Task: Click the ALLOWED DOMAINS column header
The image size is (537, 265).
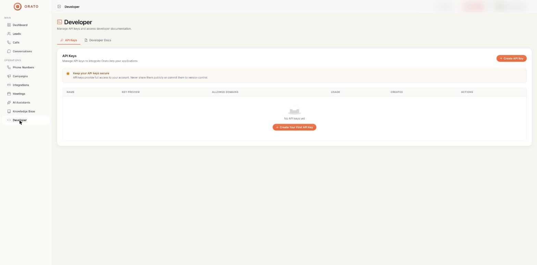Action: pyautogui.click(x=225, y=92)
